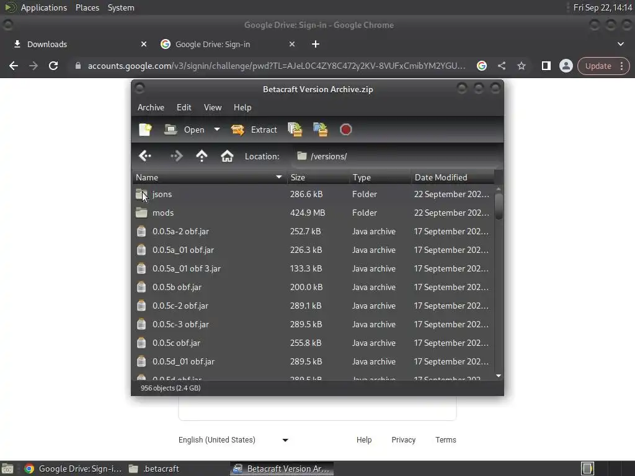The image size is (635, 476).
Task: Select file 0.0.5c obf.jar
Action: (313, 343)
